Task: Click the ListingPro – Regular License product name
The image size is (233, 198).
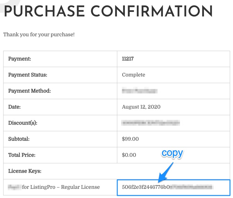Action: pyautogui.click(x=61, y=187)
